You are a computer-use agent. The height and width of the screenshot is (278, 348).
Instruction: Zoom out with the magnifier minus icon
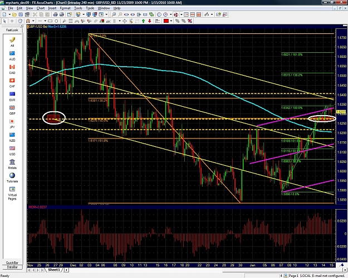[x=120, y=14]
